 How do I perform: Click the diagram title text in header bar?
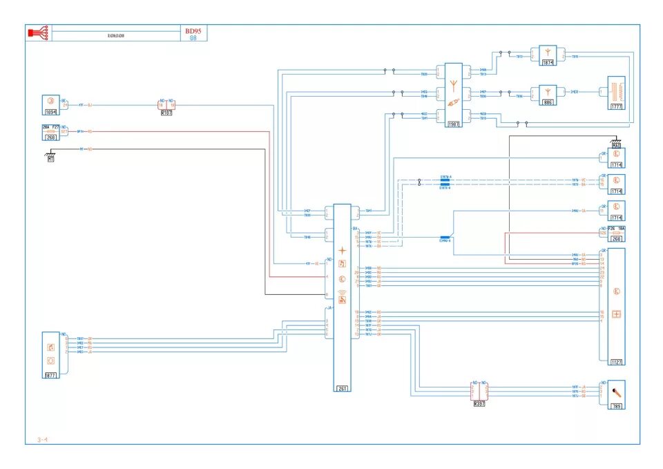pos(116,36)
